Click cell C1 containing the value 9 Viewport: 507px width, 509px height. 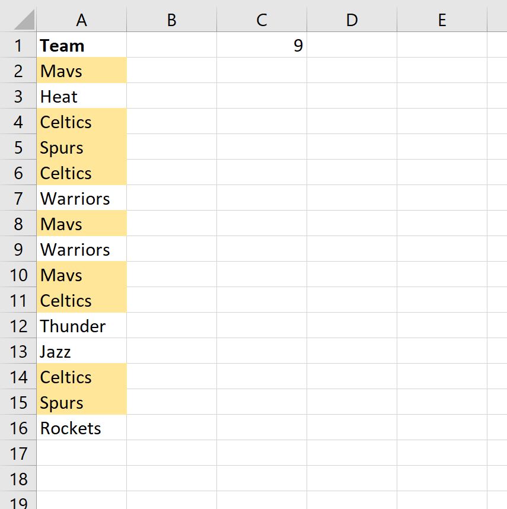click(261, 44)
